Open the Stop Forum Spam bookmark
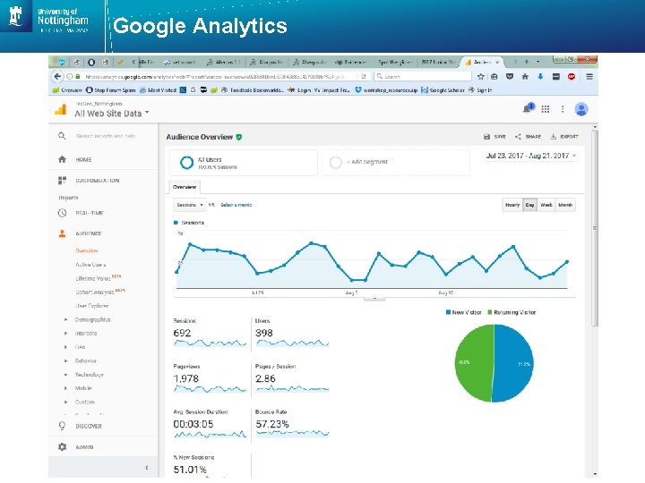The width and height of the screenshot is (645, 483). pos(111,90)
